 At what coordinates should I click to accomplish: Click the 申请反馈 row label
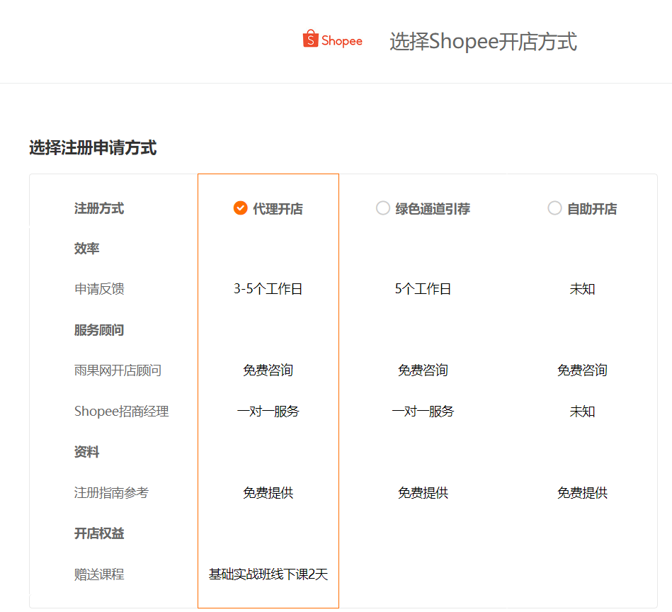99,289
